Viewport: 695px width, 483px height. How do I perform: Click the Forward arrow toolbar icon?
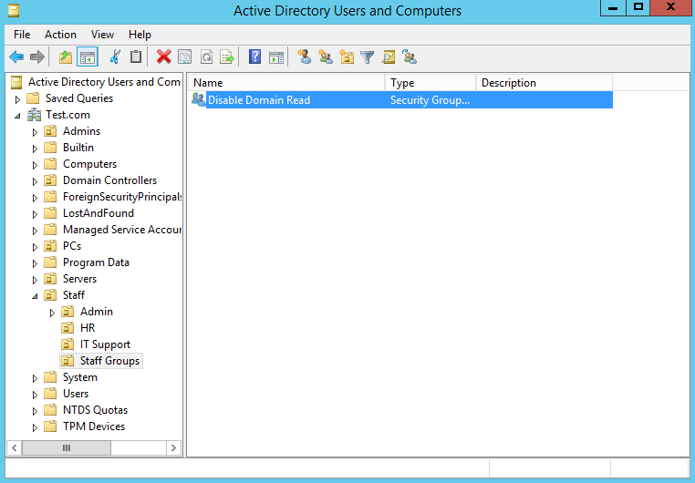click(37, 57)
